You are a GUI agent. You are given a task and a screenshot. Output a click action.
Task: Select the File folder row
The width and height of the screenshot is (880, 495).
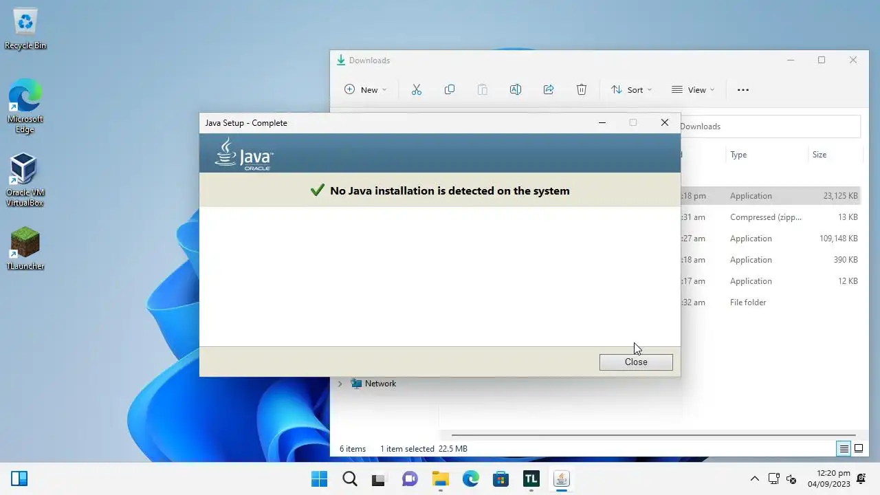[770, 302]
